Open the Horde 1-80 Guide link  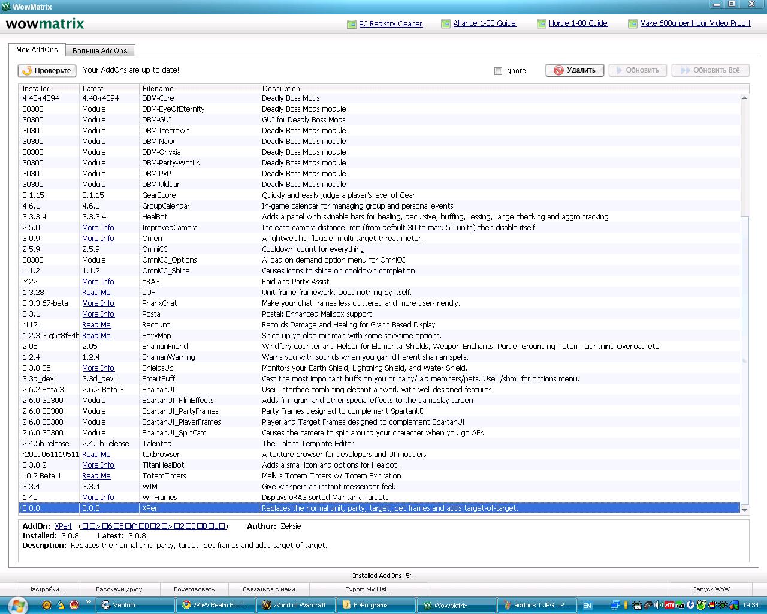(x=578, y=23)
